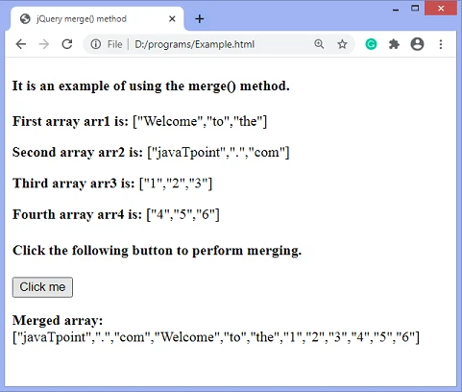This screenshot has width=462, height=392.
Task: Open the user profile avatar
Action: [x=417, y=44]
